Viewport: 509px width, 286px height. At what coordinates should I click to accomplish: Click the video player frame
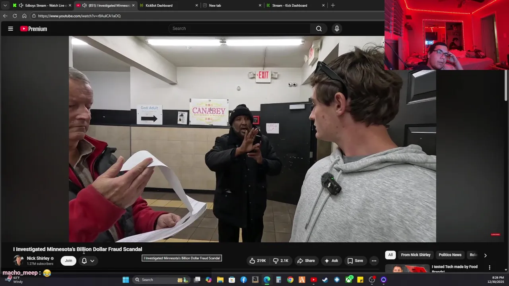253,139
